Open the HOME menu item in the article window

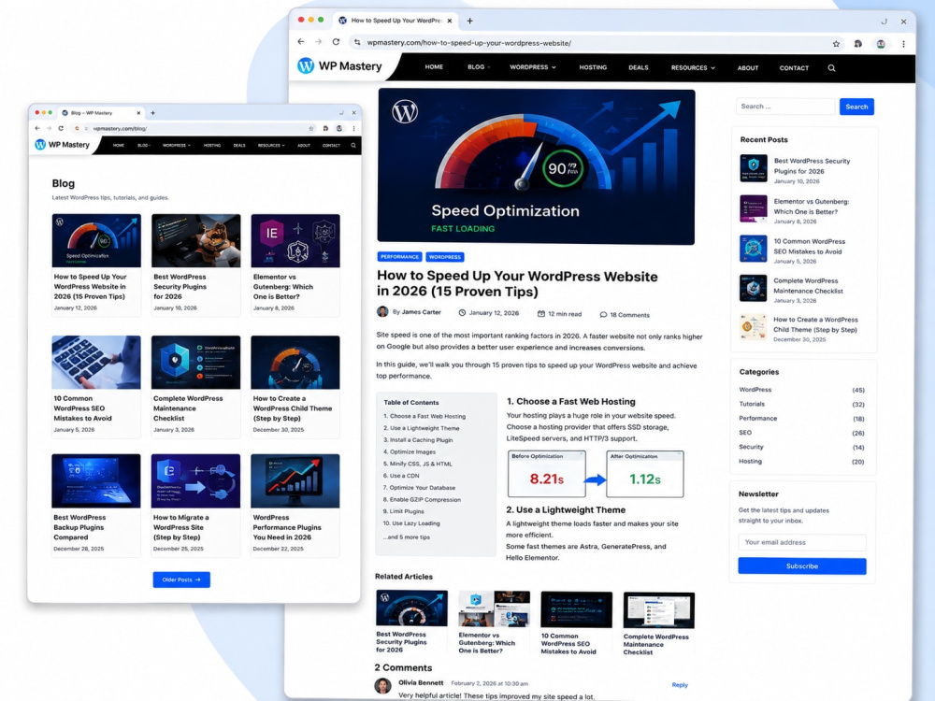pos(434,67)
